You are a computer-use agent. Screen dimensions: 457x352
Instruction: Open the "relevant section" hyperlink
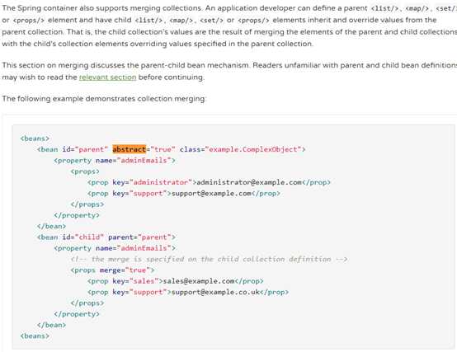[x=107, y=77]
